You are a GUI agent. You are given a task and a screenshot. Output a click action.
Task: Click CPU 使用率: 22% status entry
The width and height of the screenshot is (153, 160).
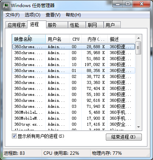pyautogui.click(x=61, y=153)
